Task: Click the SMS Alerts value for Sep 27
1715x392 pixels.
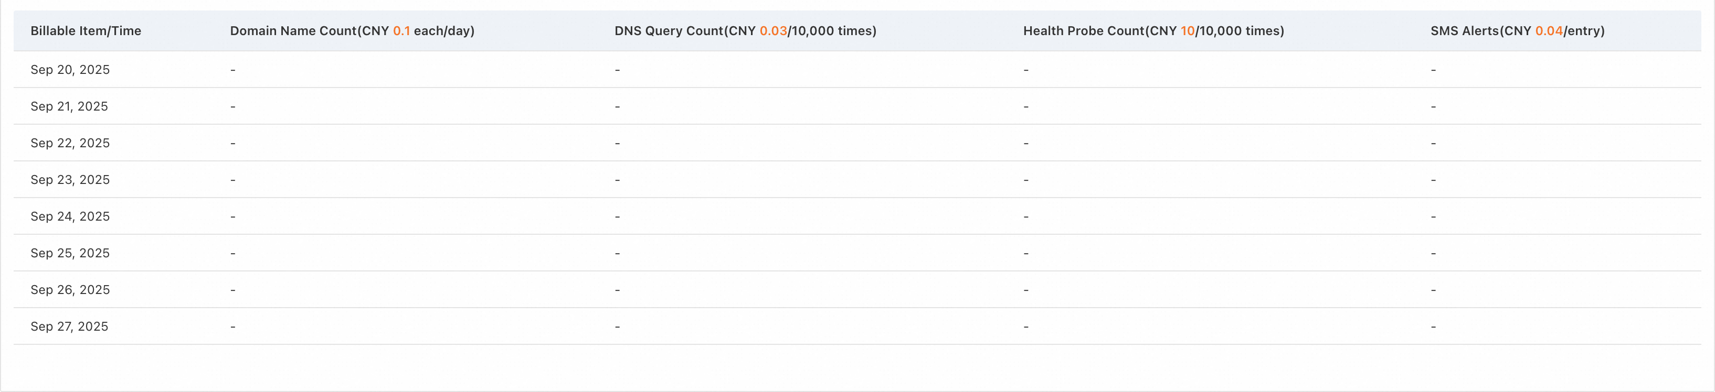Action: tap(1433, 327)
